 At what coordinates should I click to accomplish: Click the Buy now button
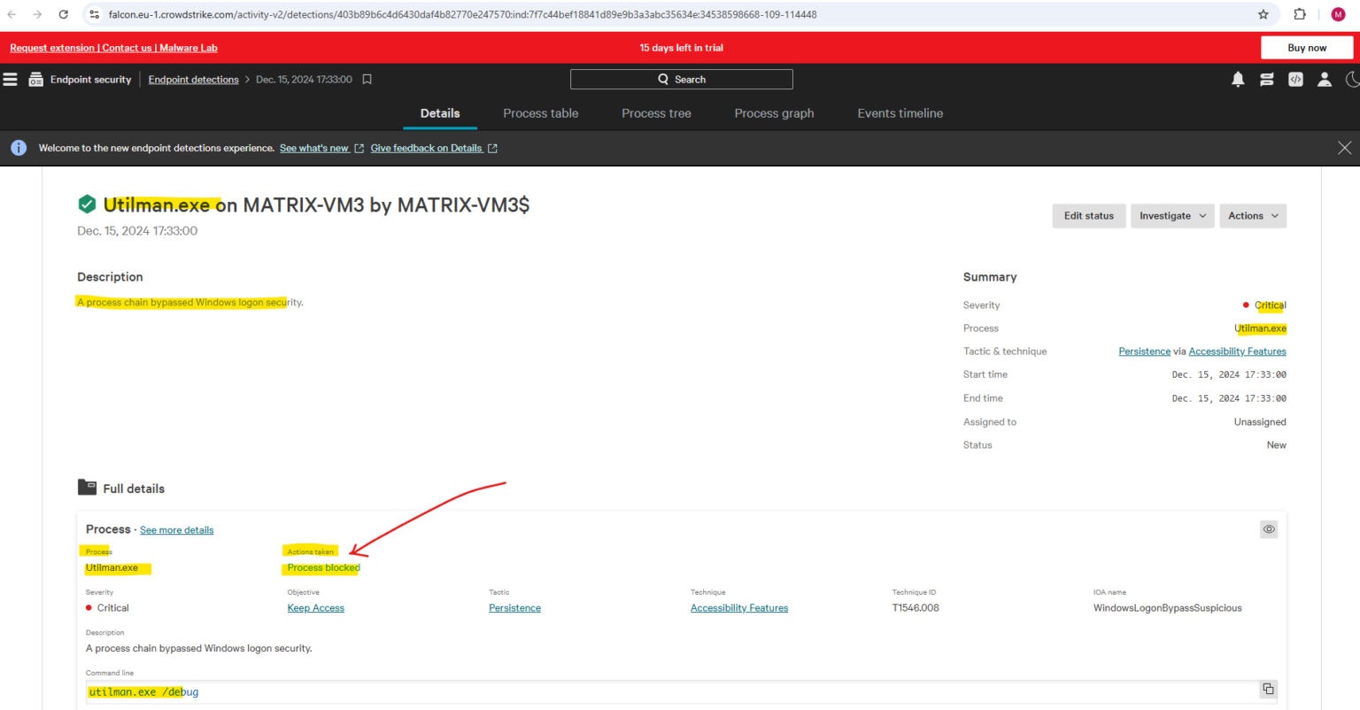coord(1307,47)
